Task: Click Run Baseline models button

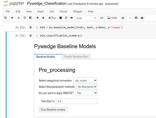Action: pos(53,110)
